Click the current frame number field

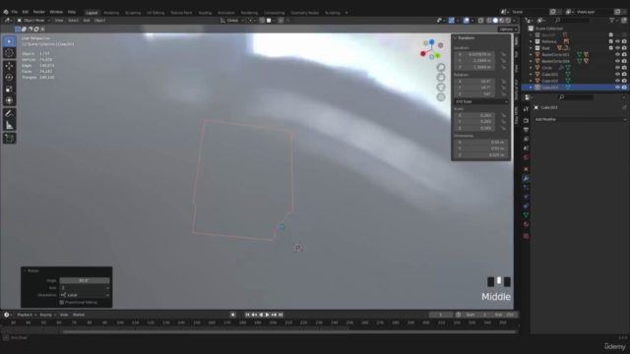[x=441, y=315]
